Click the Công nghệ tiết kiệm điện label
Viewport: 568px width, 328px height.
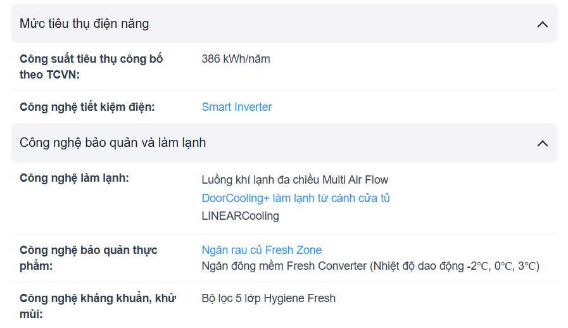(x=87, y=107)
